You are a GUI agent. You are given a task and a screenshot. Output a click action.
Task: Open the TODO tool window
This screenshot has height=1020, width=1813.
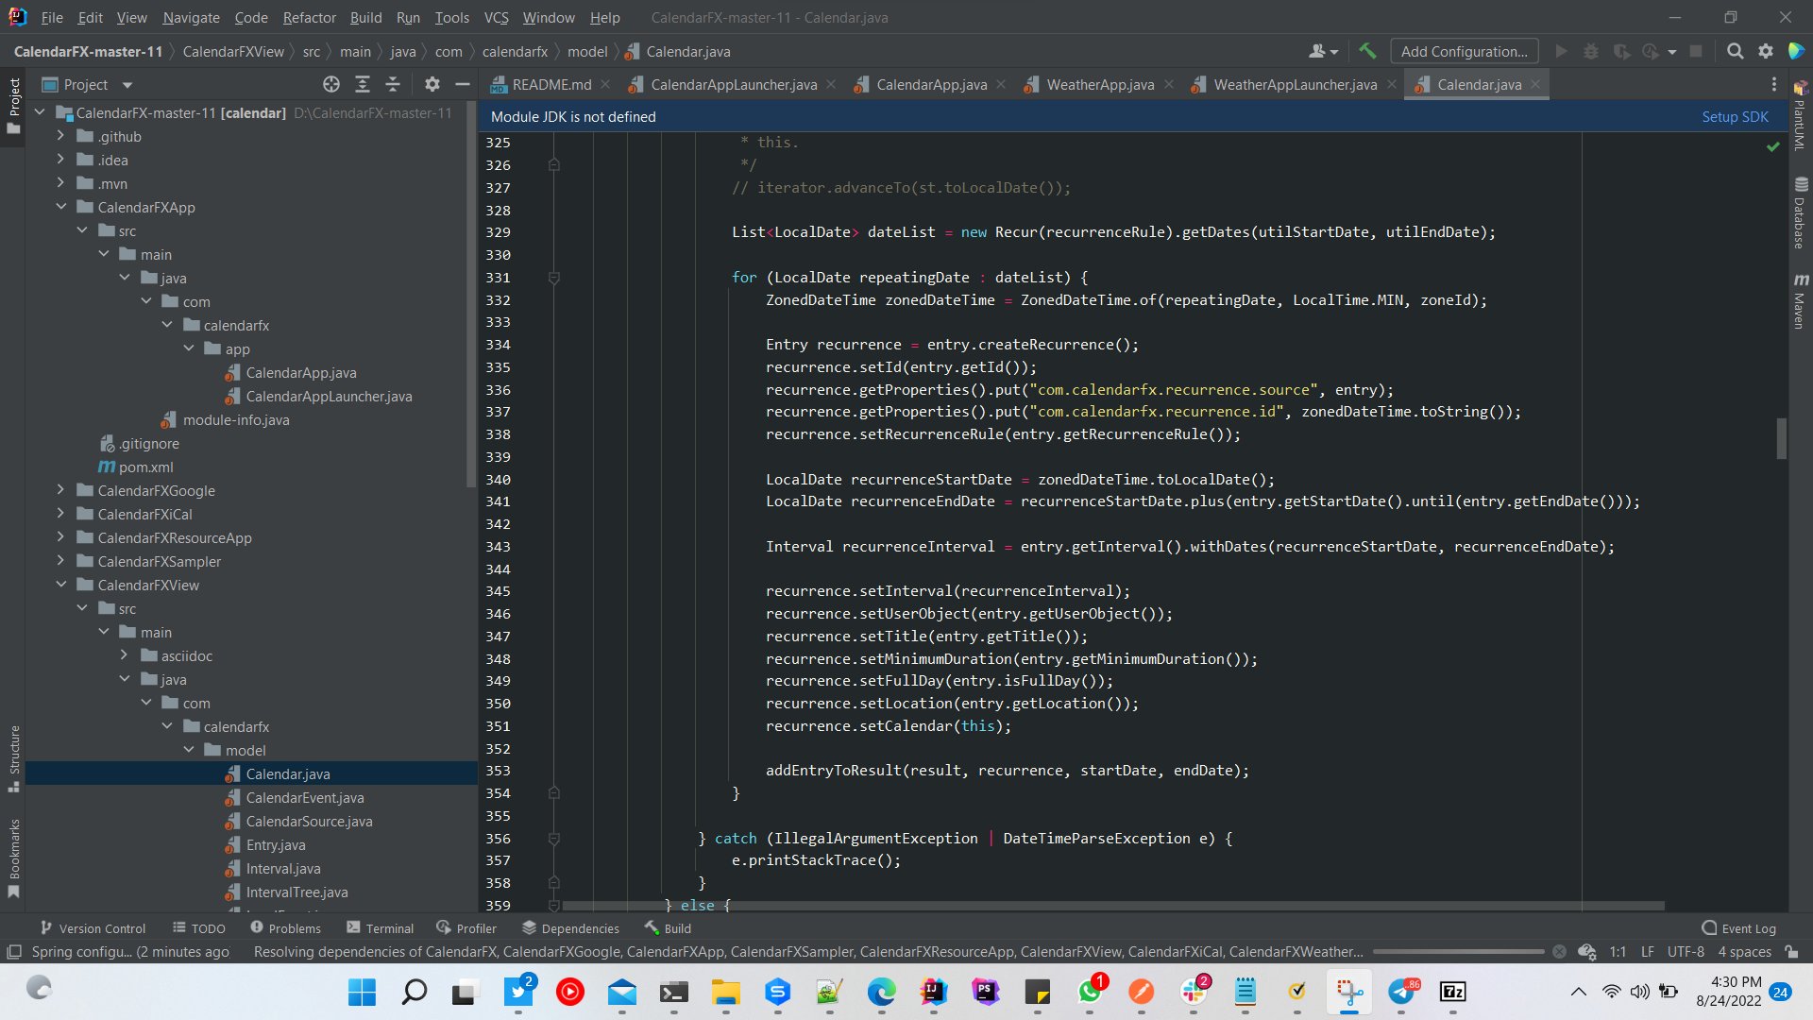pos(198,928)
